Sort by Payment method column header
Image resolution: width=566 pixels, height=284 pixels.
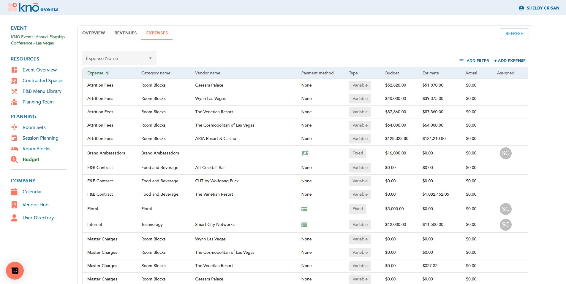317,73
